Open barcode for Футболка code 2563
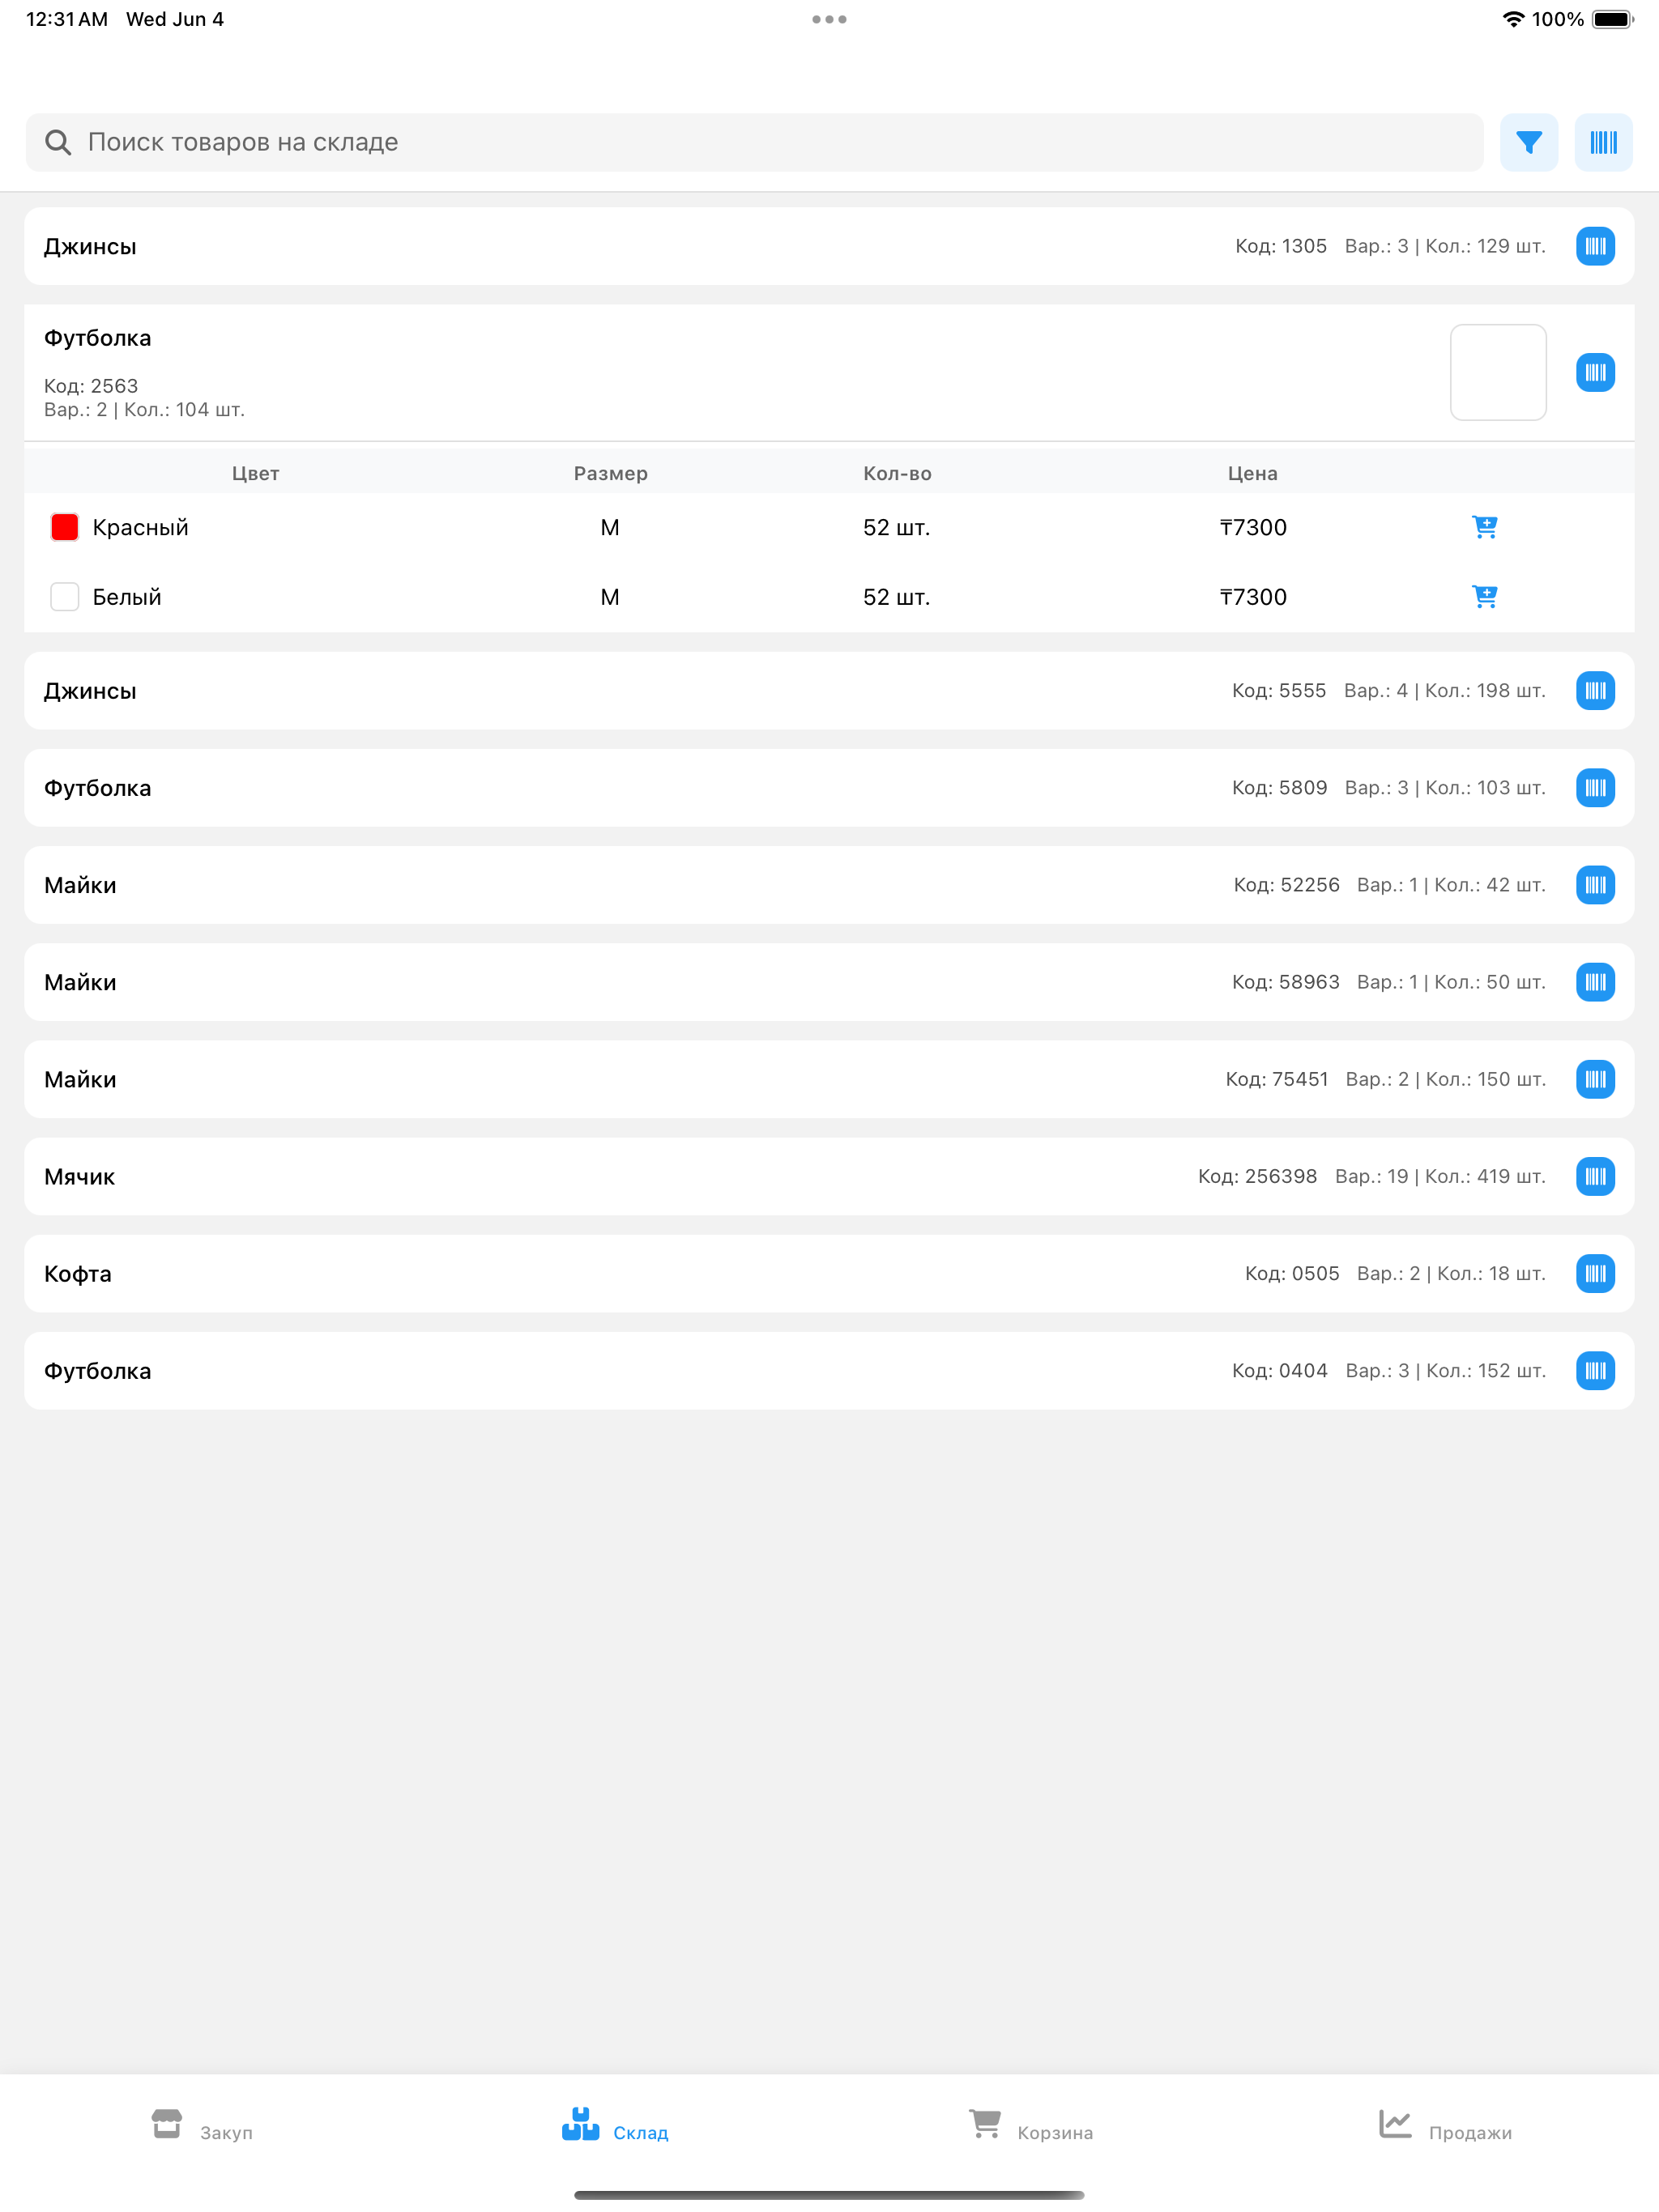This screenshot has height=2212, width=1659. pos(1595,372)
